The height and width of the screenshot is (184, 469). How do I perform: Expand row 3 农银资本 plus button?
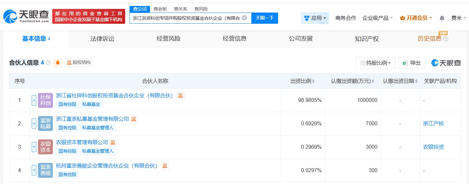(34, 147)
